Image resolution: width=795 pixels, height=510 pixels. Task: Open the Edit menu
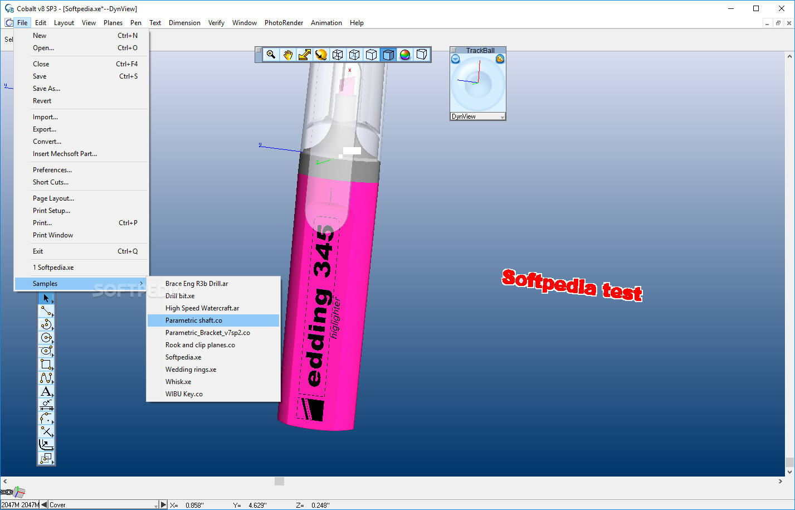41,23
